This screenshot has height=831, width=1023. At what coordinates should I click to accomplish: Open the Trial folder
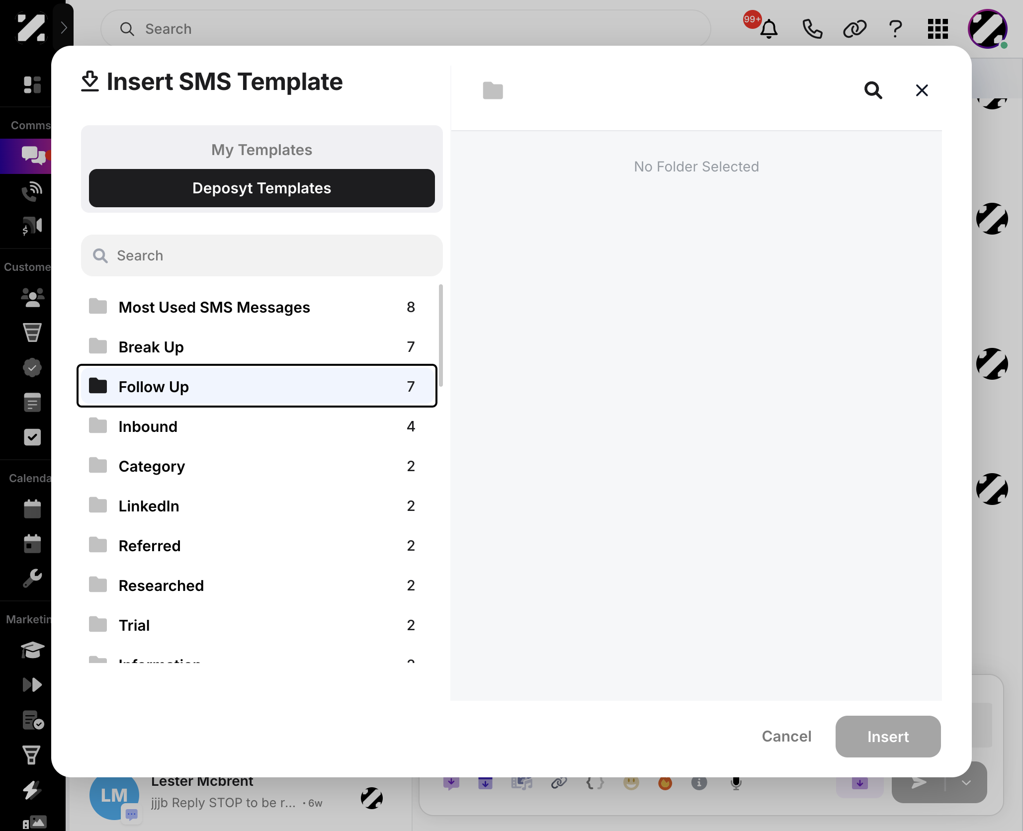[x=257, y=625]
